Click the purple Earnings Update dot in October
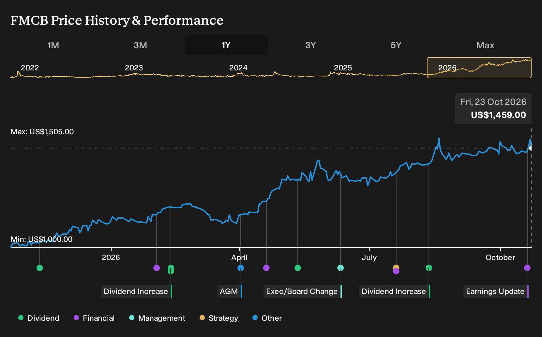Screen dimensions: 542x337 coord(527,268)
